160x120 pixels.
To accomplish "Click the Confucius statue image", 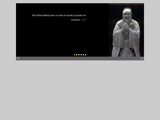I will [126, 30].
